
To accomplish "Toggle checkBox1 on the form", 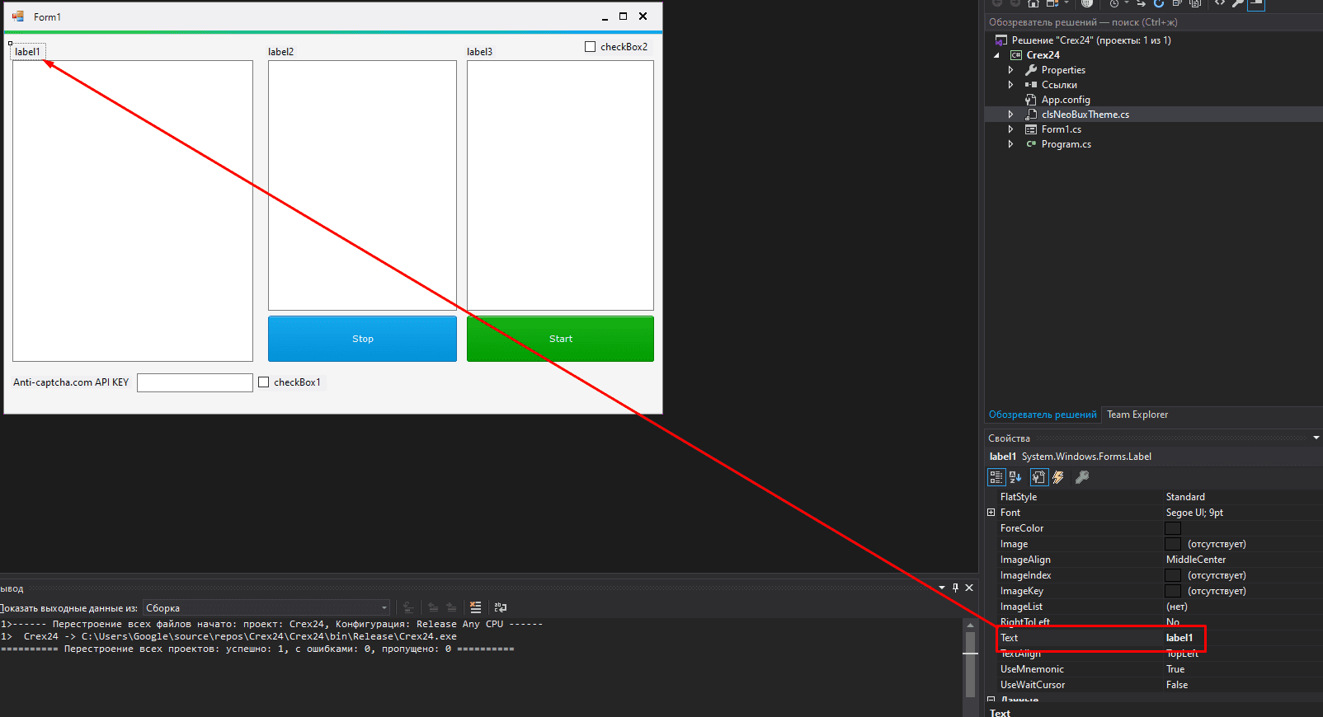I will click(x=264, y=382).
